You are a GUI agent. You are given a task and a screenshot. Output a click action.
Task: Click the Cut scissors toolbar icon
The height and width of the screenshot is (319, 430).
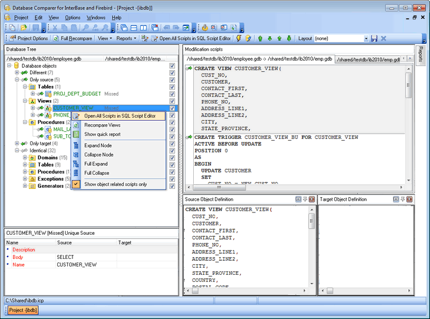[55, 28]
